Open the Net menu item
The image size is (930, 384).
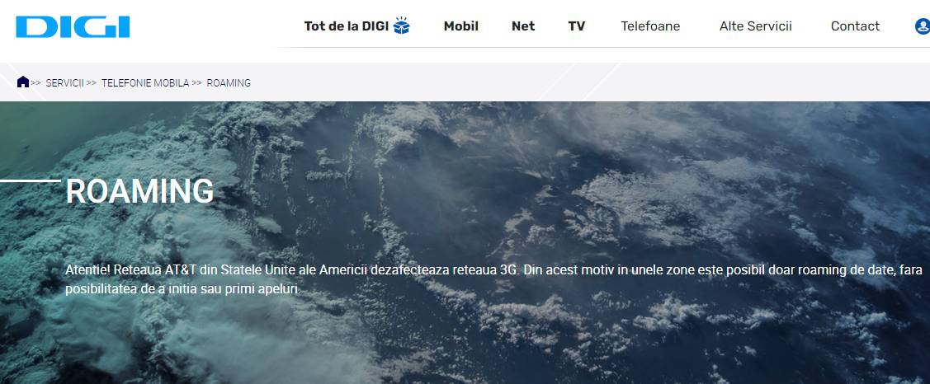523,26
